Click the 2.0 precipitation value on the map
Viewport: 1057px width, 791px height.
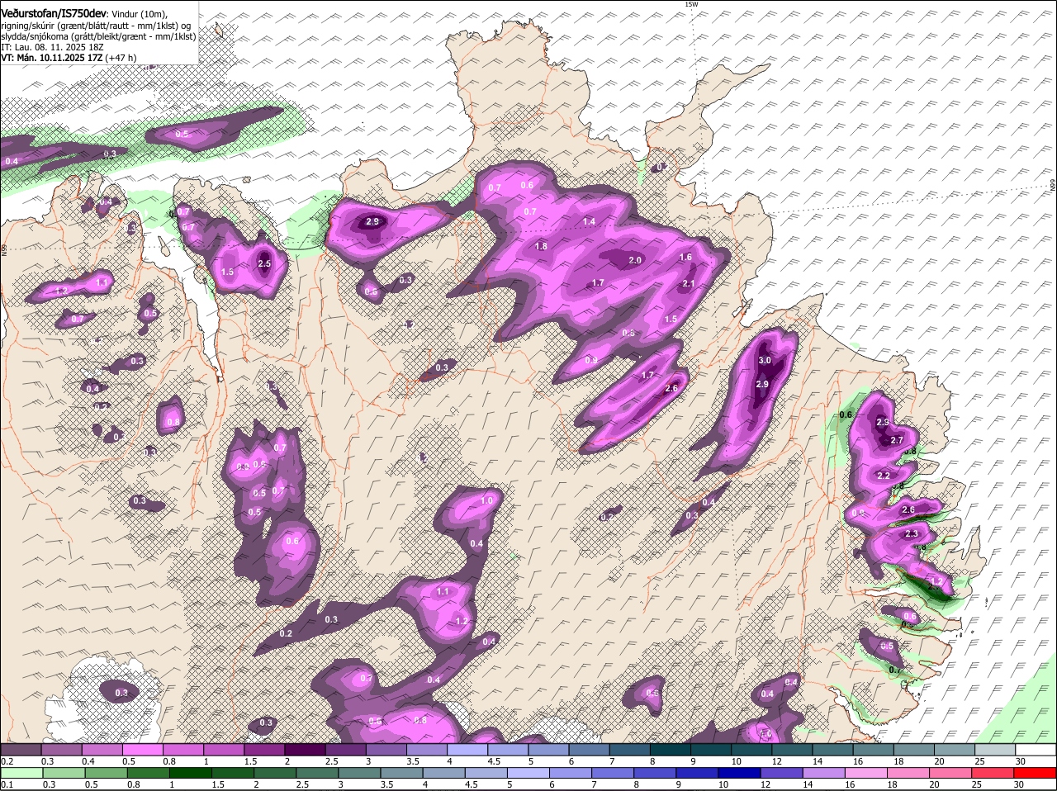(635, 260)
